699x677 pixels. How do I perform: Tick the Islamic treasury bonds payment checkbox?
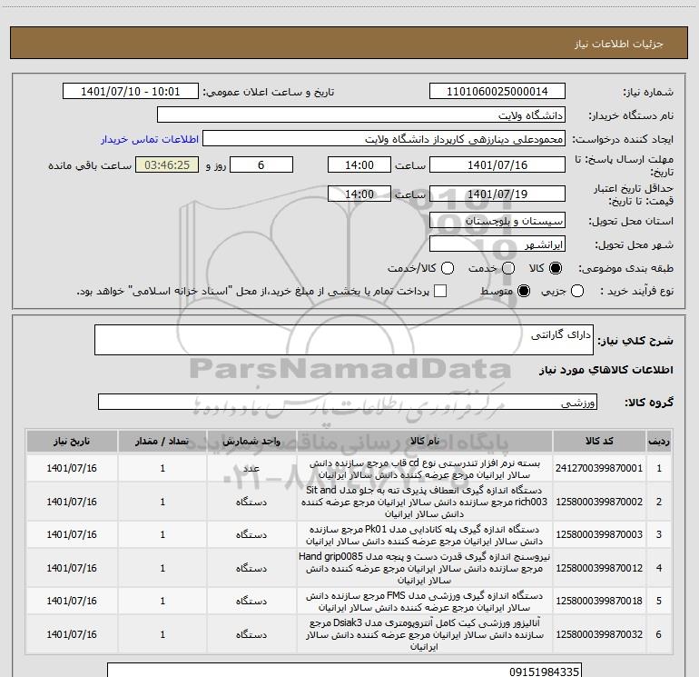click(x=440, y=291)
